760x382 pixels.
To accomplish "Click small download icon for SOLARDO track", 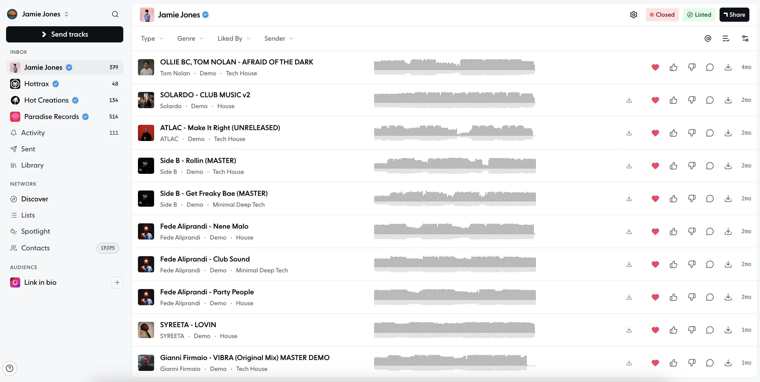I will (629, 100).
